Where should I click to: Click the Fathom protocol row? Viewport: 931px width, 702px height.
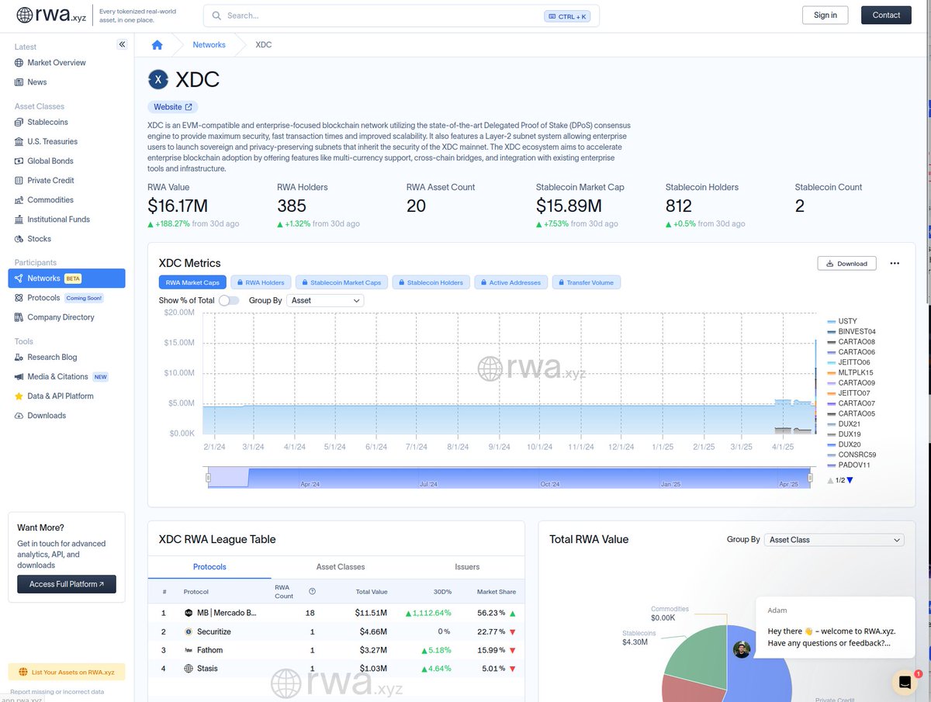tap(336, 650)
